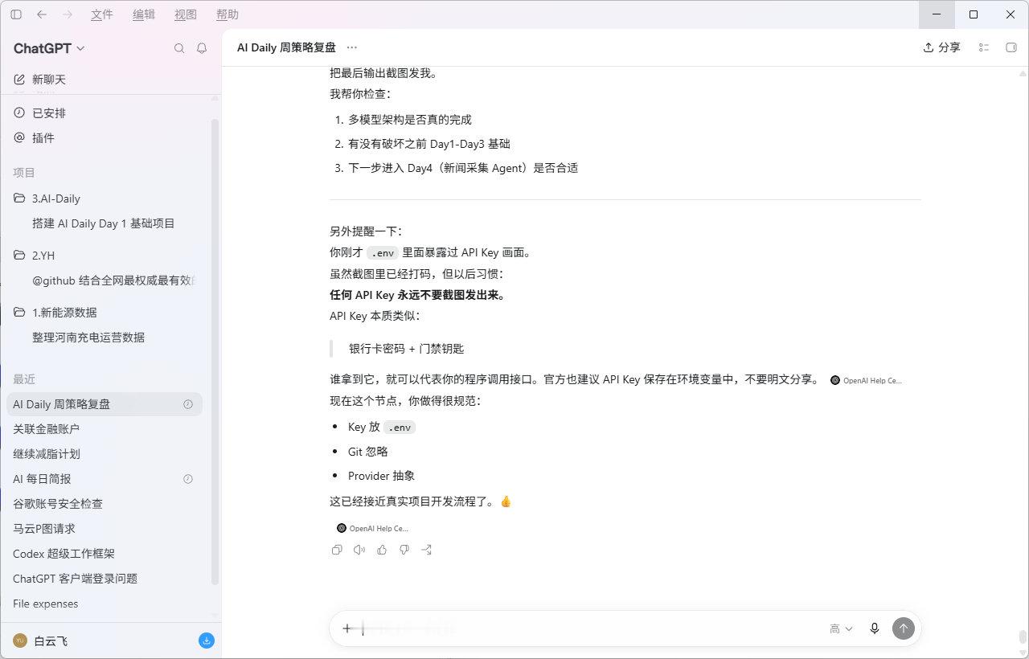Viewport: 1029px width, 659px height.
Task: Click the 最近 section header
Action: click(24, 379)
